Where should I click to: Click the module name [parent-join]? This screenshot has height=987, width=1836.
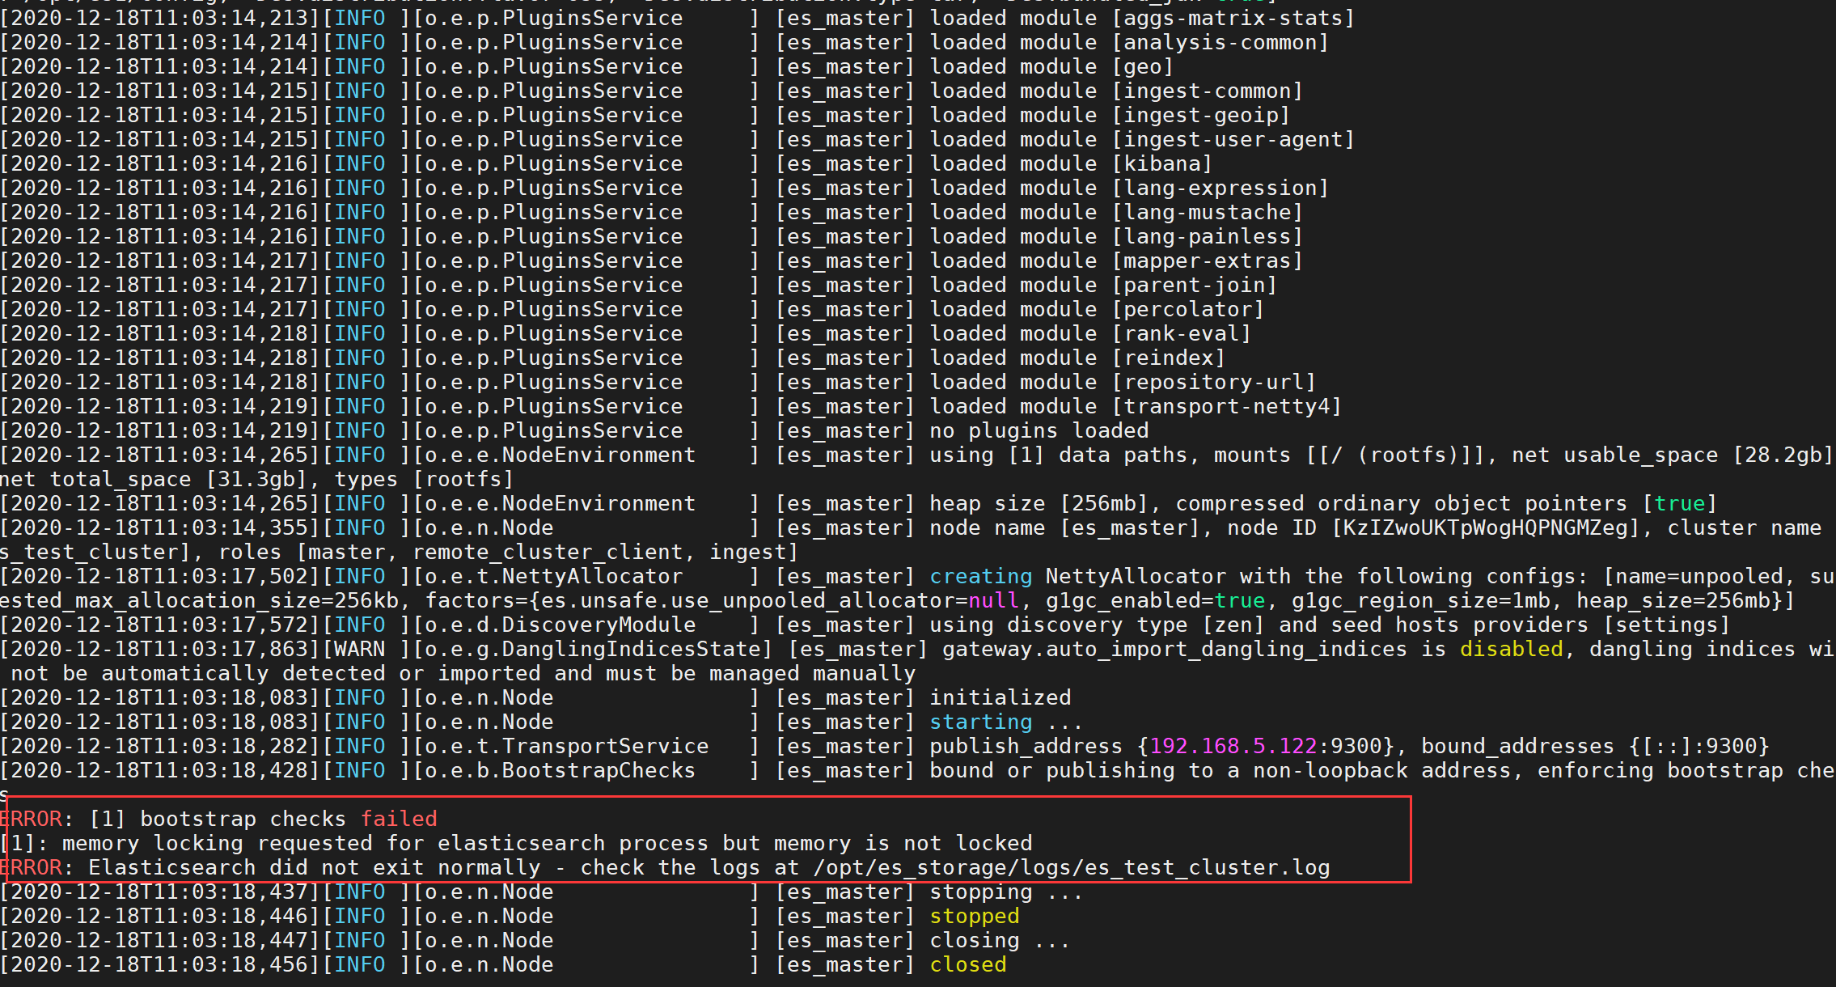pos(1195,285)
